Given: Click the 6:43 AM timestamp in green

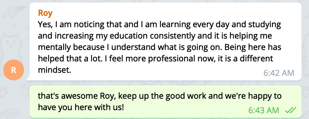Looking at the screenshot, I should click(x=264, y=110).
